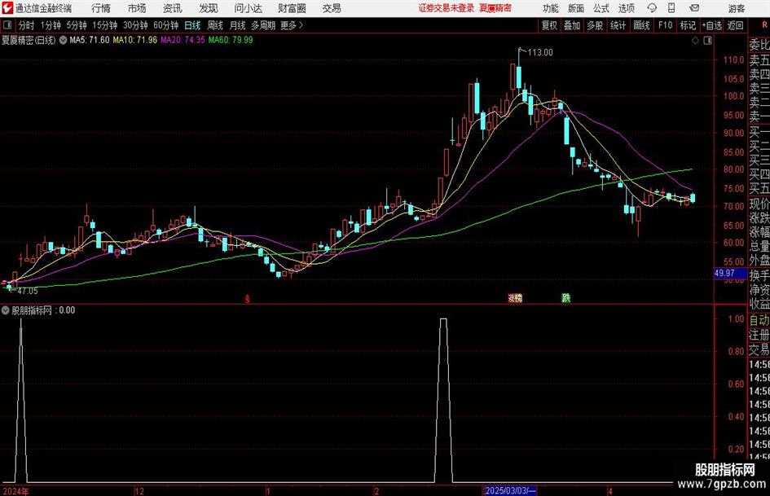This screenshot has height=496, width=770.
Task: Click the MA60: 79.99 label
Action: coord(231,40)
